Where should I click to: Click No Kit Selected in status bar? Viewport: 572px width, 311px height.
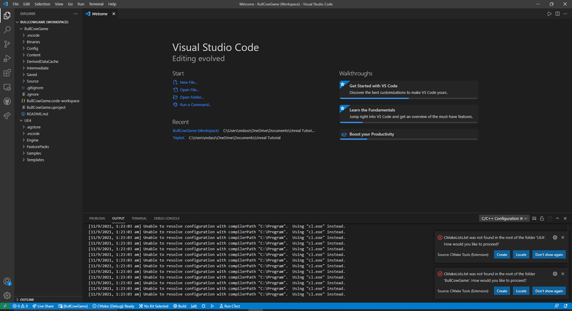pos(154,306)
